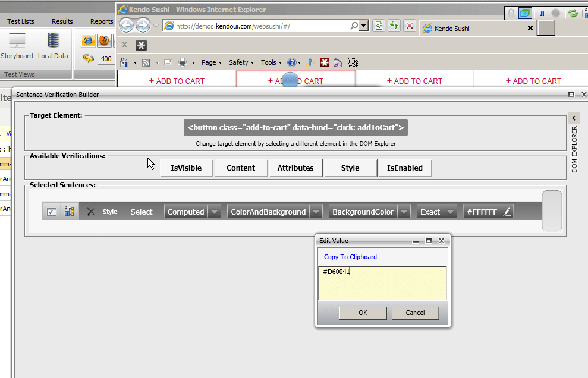The height and width of the screenshot is (378, 588).
Task: Click the yellow speech bubble annotation icon
Action: (88, 58)
